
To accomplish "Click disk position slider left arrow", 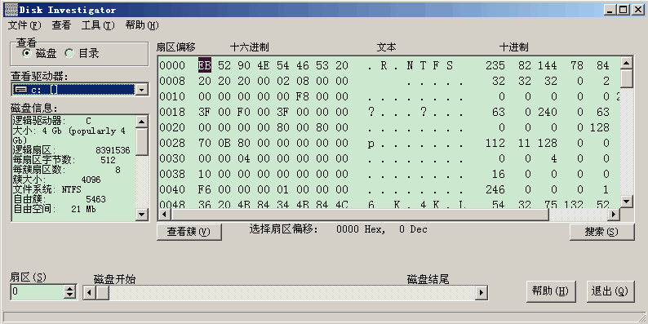I will click(90, 293).
